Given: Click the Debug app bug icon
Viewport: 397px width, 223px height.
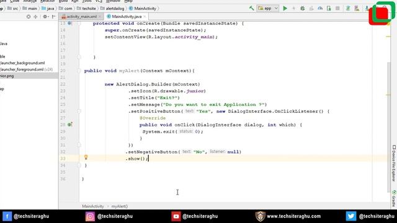Looking at the screenshot, I should pyautogui.click(x=302, y=8).
